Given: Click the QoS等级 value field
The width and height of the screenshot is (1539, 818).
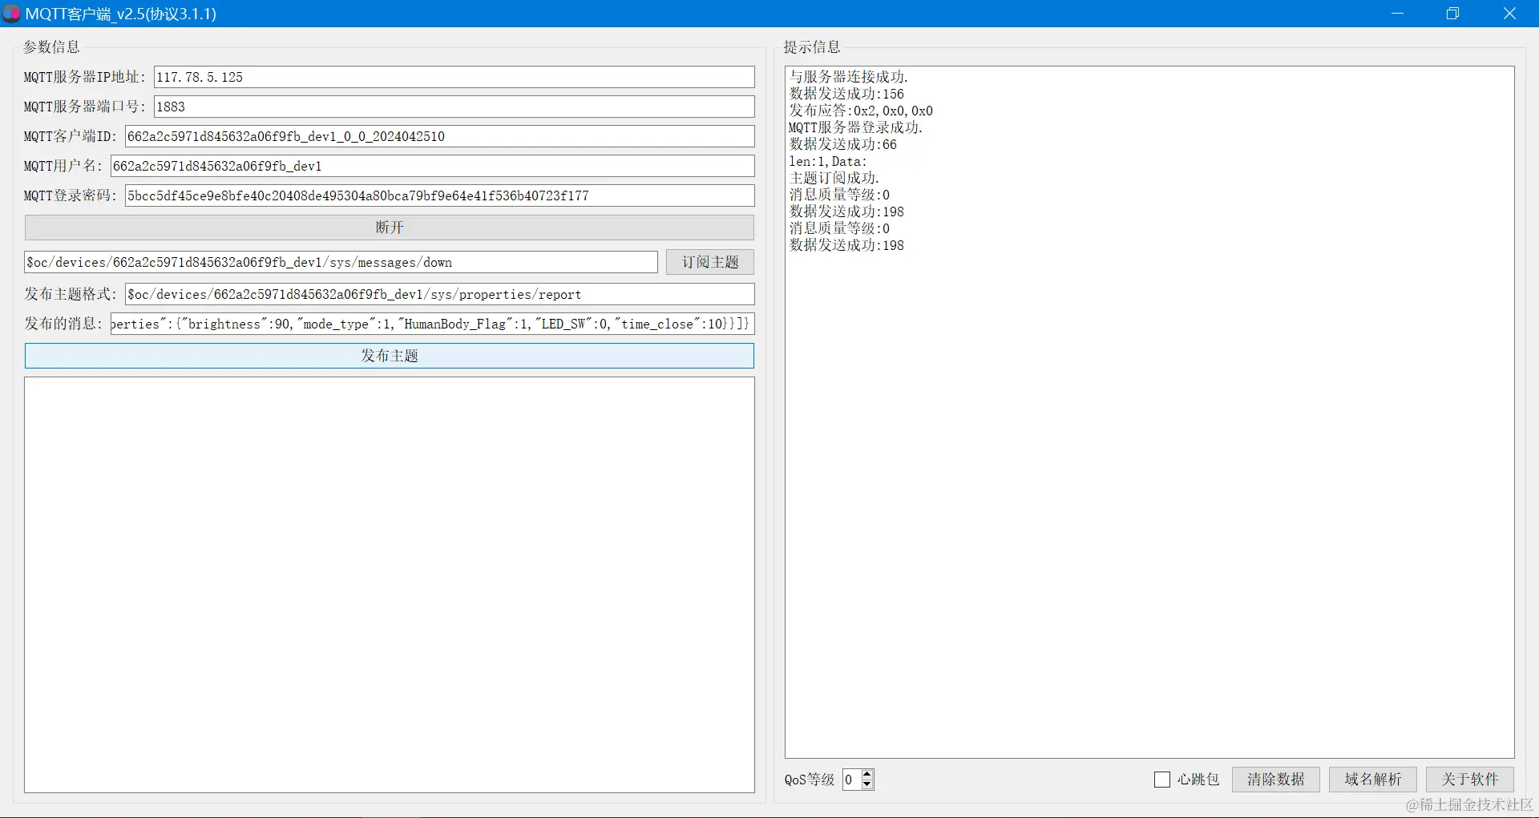Looking at the screenshot, I should click(851, 780).
